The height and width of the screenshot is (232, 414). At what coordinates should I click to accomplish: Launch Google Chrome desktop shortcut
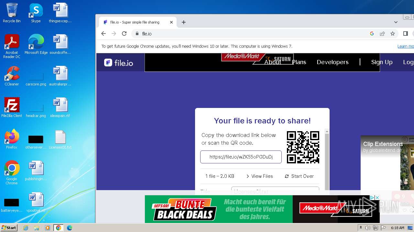[x=12, y=172]
